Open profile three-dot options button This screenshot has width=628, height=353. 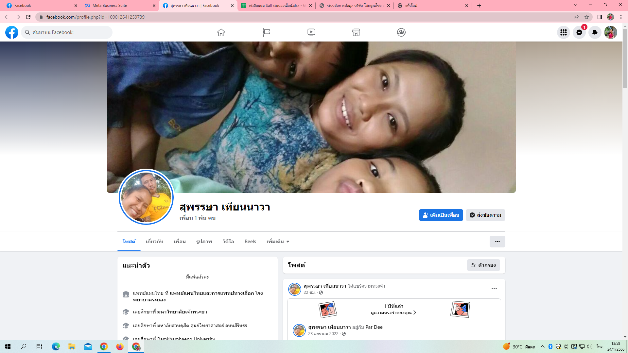coord(497,242)
